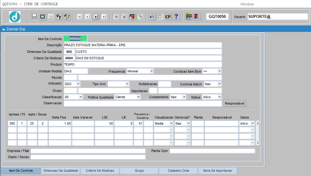Exit the form with the red door icon

(197, 17)
